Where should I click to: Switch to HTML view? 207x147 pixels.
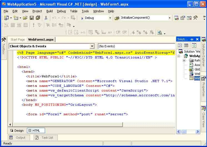click(36, 131)
